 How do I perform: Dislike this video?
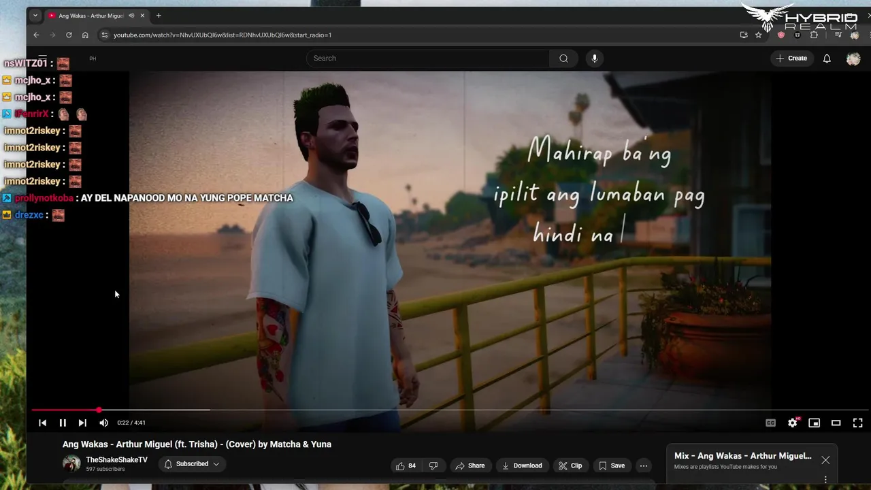coord(433,465)
